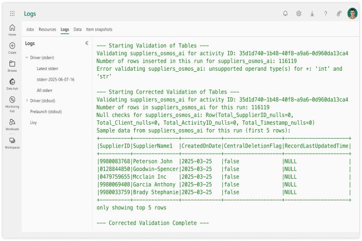This screenshot has height=241, width=362.
Task: Switch to the Item snapshots tab
Action: [x=99, y=29]
